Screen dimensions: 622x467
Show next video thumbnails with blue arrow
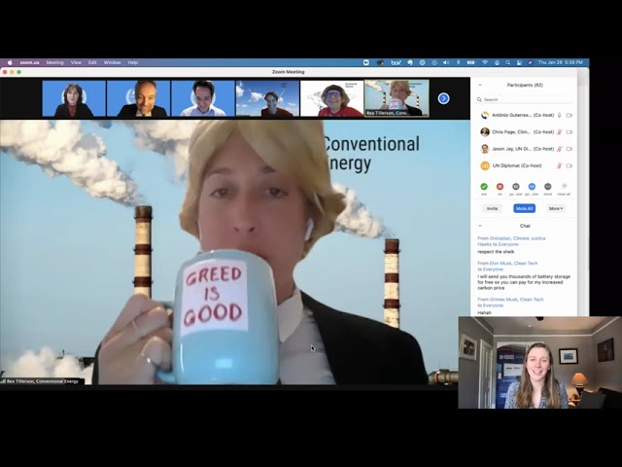pos(443,98)
